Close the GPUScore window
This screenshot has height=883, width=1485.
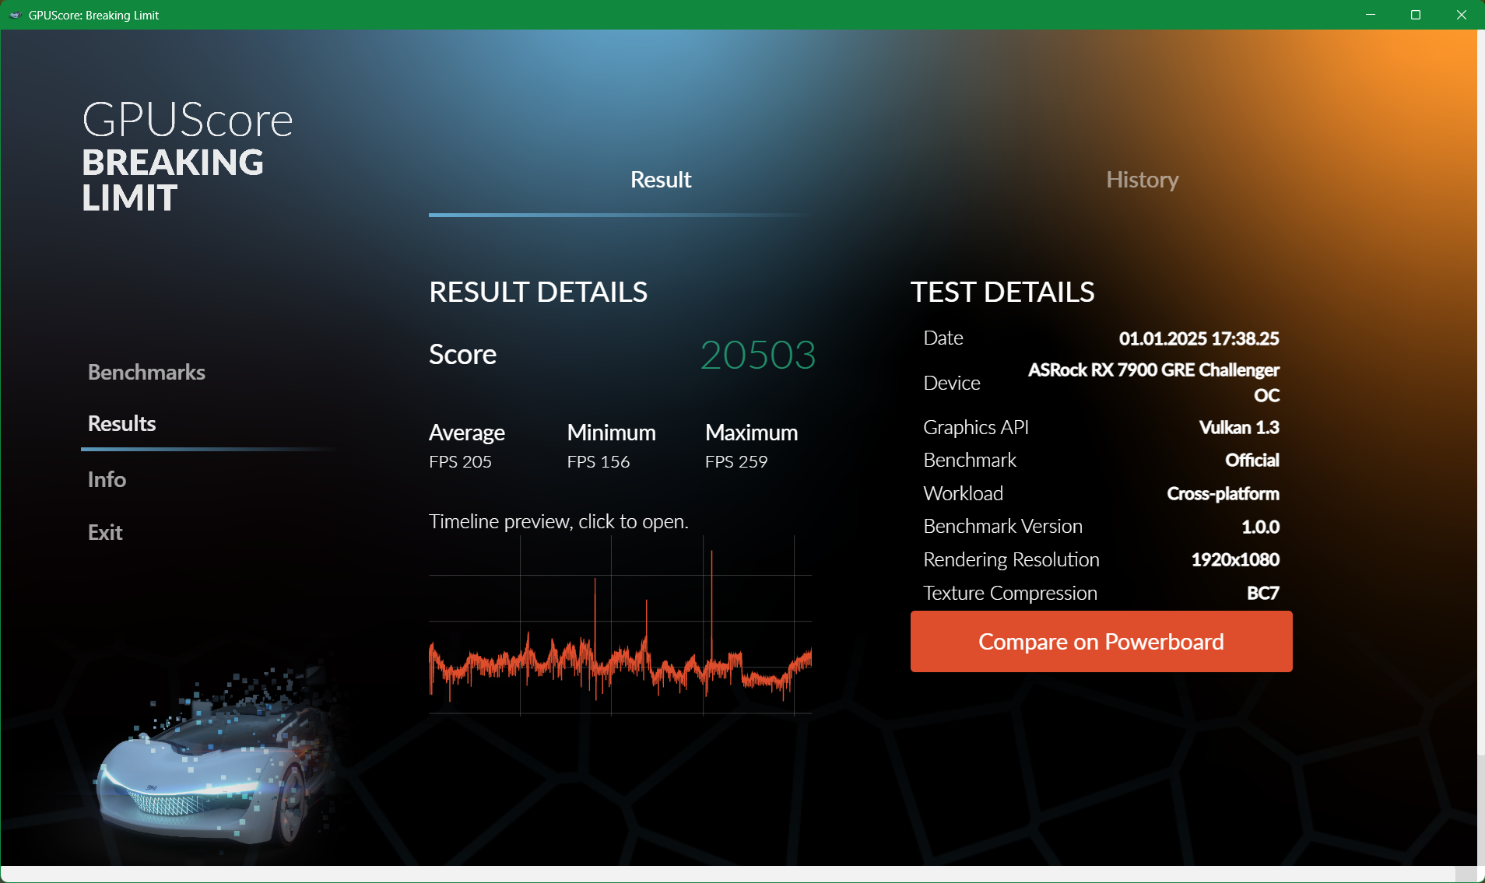pyautogui.click(x=1461, y=15)
